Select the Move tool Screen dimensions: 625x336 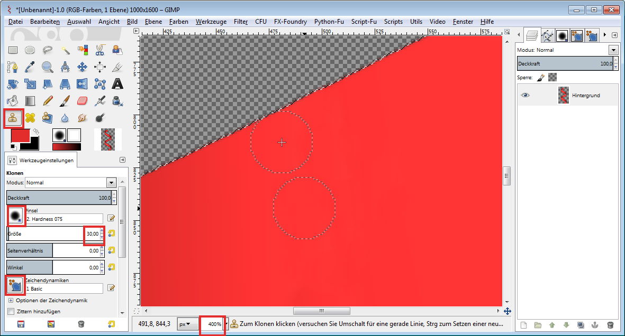coord(83,67)
